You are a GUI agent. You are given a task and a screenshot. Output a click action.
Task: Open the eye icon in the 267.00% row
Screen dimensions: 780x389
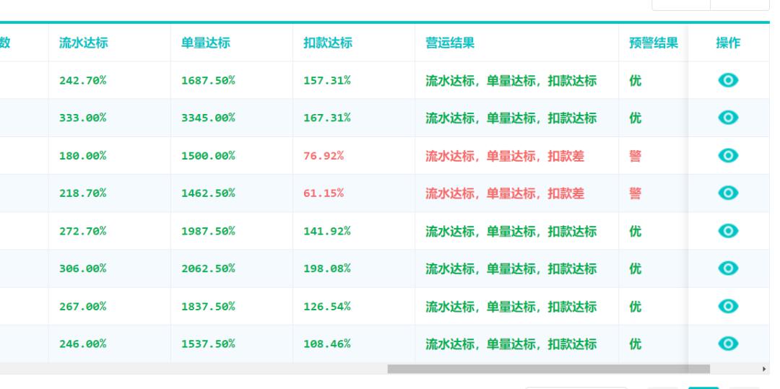pos(728,306)
